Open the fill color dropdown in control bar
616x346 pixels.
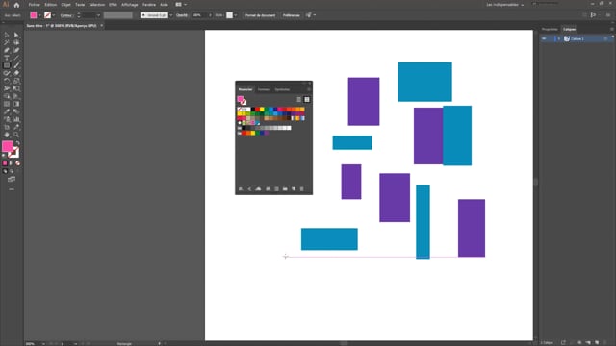(x=39, y=15)
